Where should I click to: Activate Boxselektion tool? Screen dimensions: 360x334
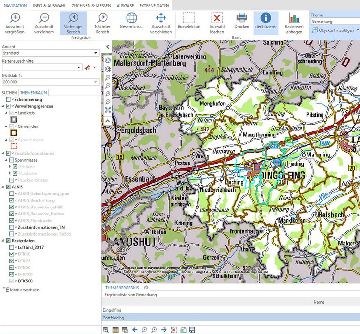189,21
